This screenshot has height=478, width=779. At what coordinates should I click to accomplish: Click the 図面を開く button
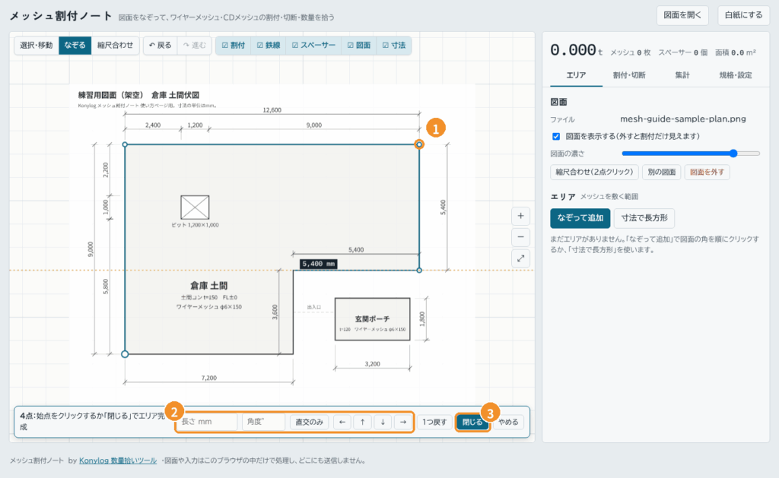click(682, 15)
